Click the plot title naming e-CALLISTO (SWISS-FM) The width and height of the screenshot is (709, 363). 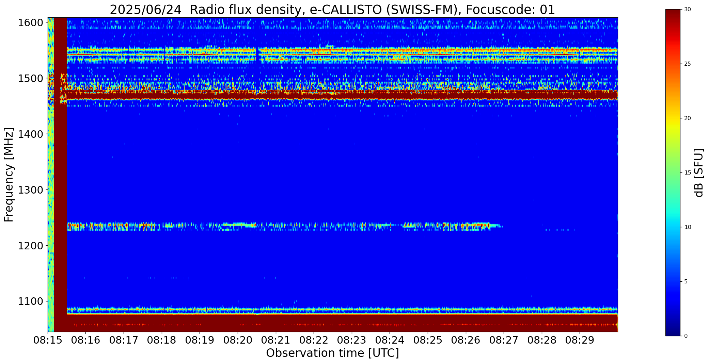(x=332, y=10)
